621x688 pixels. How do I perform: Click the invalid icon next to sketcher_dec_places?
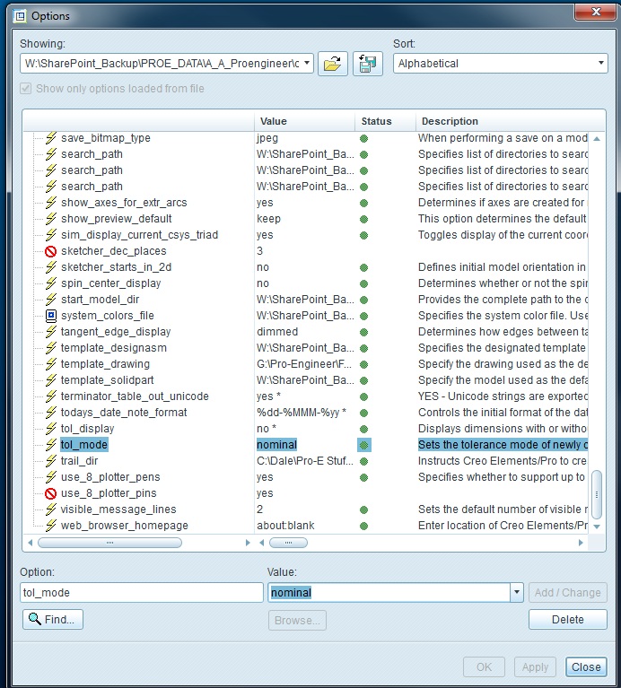[x=51, y=251]
